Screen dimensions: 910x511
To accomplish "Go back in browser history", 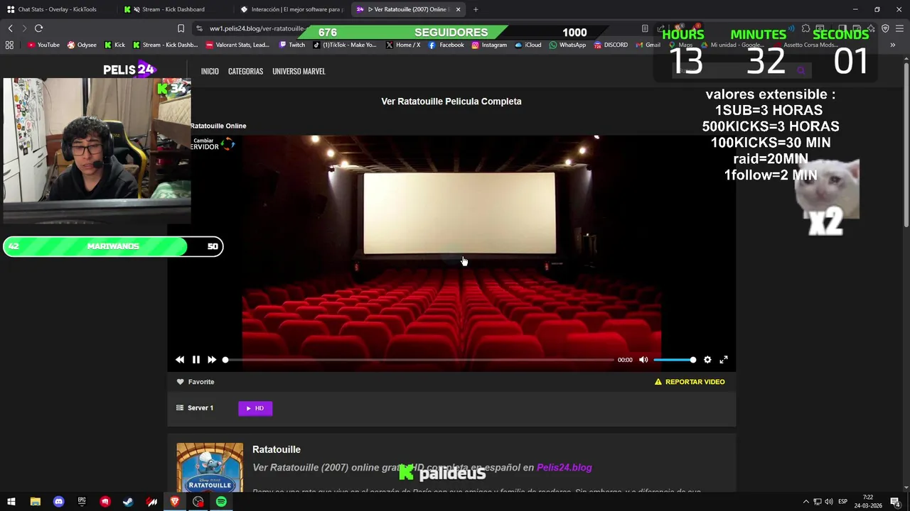I will tap(10, 28).
